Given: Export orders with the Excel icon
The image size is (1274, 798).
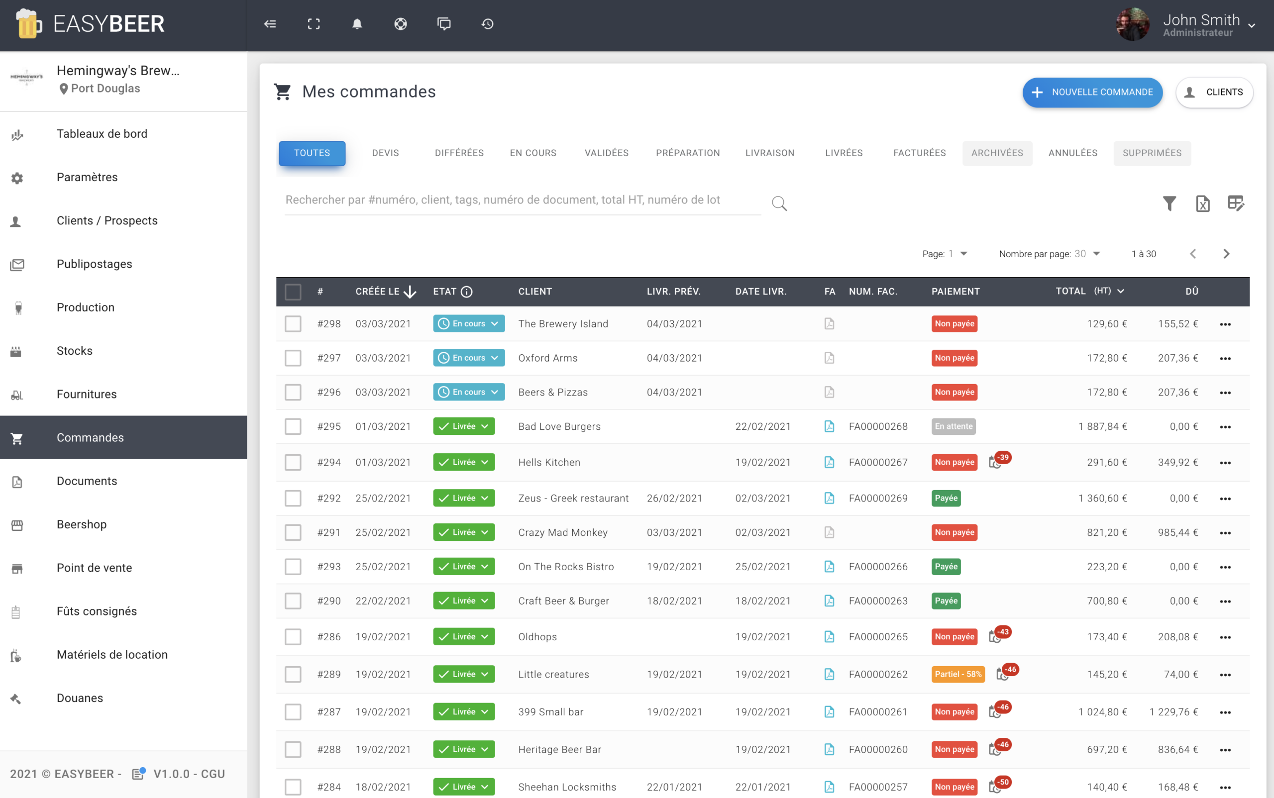Looking at the screenshot, I should [x=1202, y=203].
